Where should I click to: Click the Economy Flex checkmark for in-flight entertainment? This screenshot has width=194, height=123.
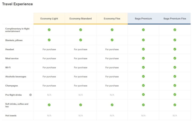pyautogui.click(x=112, y=30)
